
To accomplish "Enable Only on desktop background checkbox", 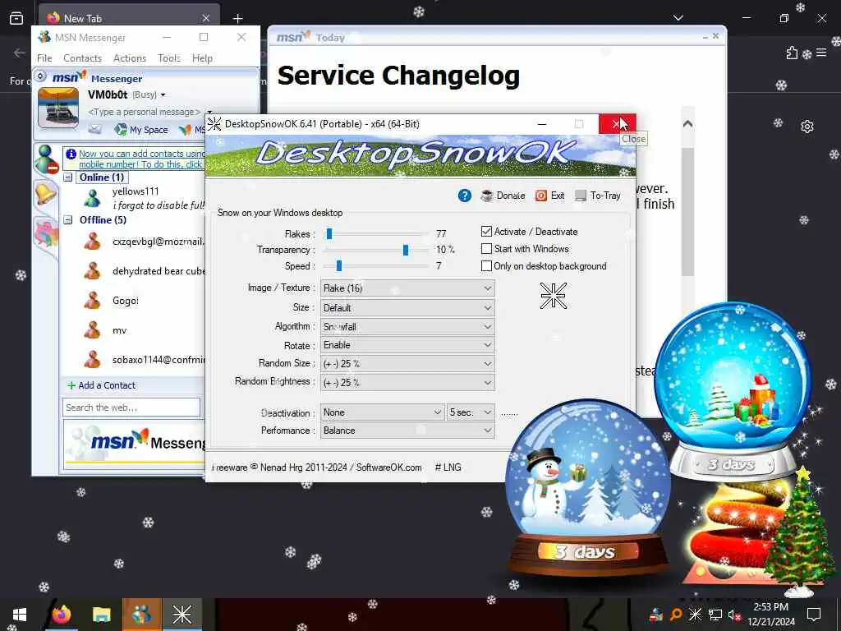I will pyautogui.click(x=486, y=265).
